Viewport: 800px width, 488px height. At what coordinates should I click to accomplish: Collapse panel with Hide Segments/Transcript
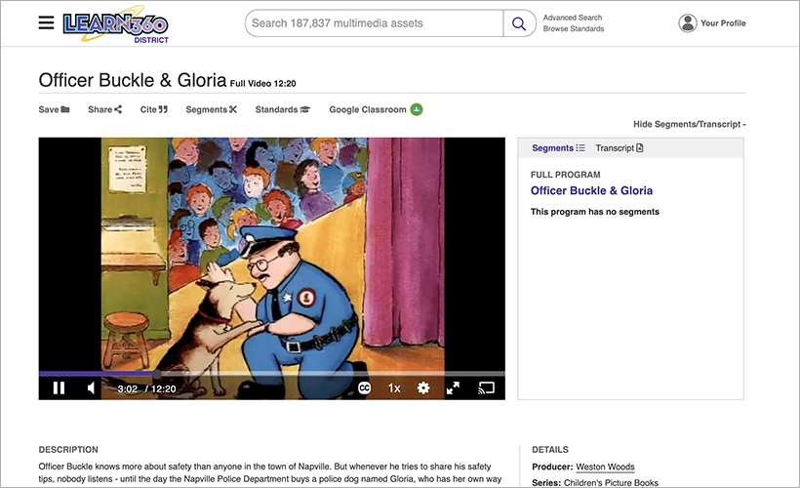coord(689,124)
